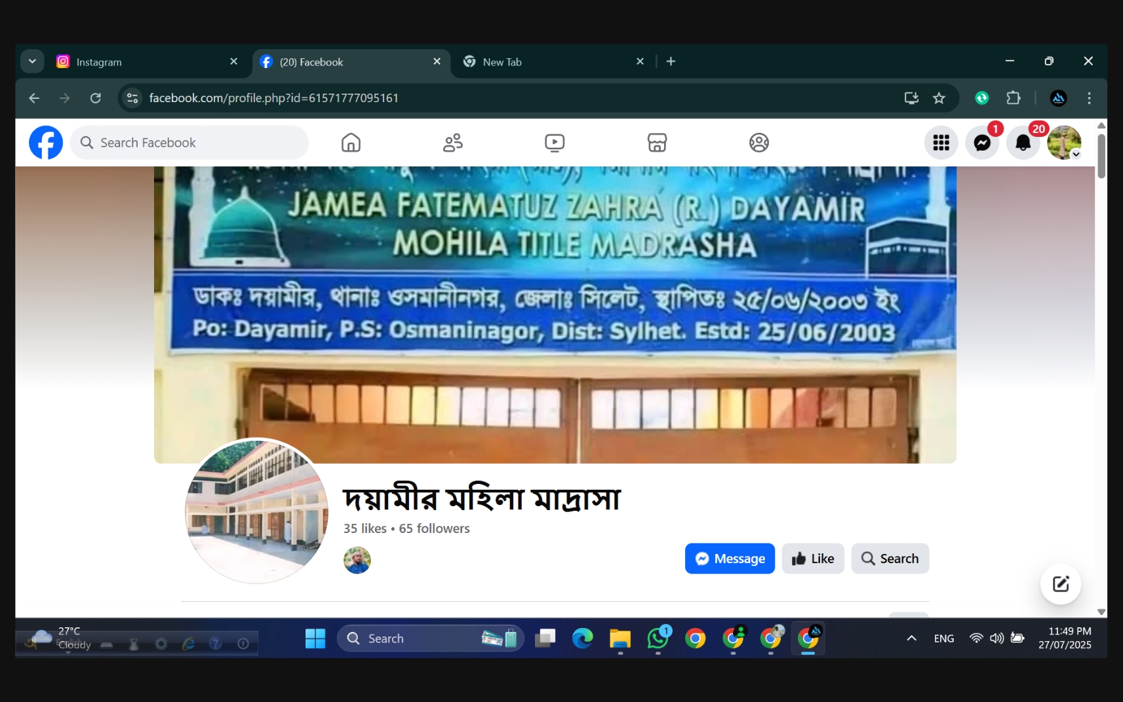Open Messenger chats icon

coord(982,142)
